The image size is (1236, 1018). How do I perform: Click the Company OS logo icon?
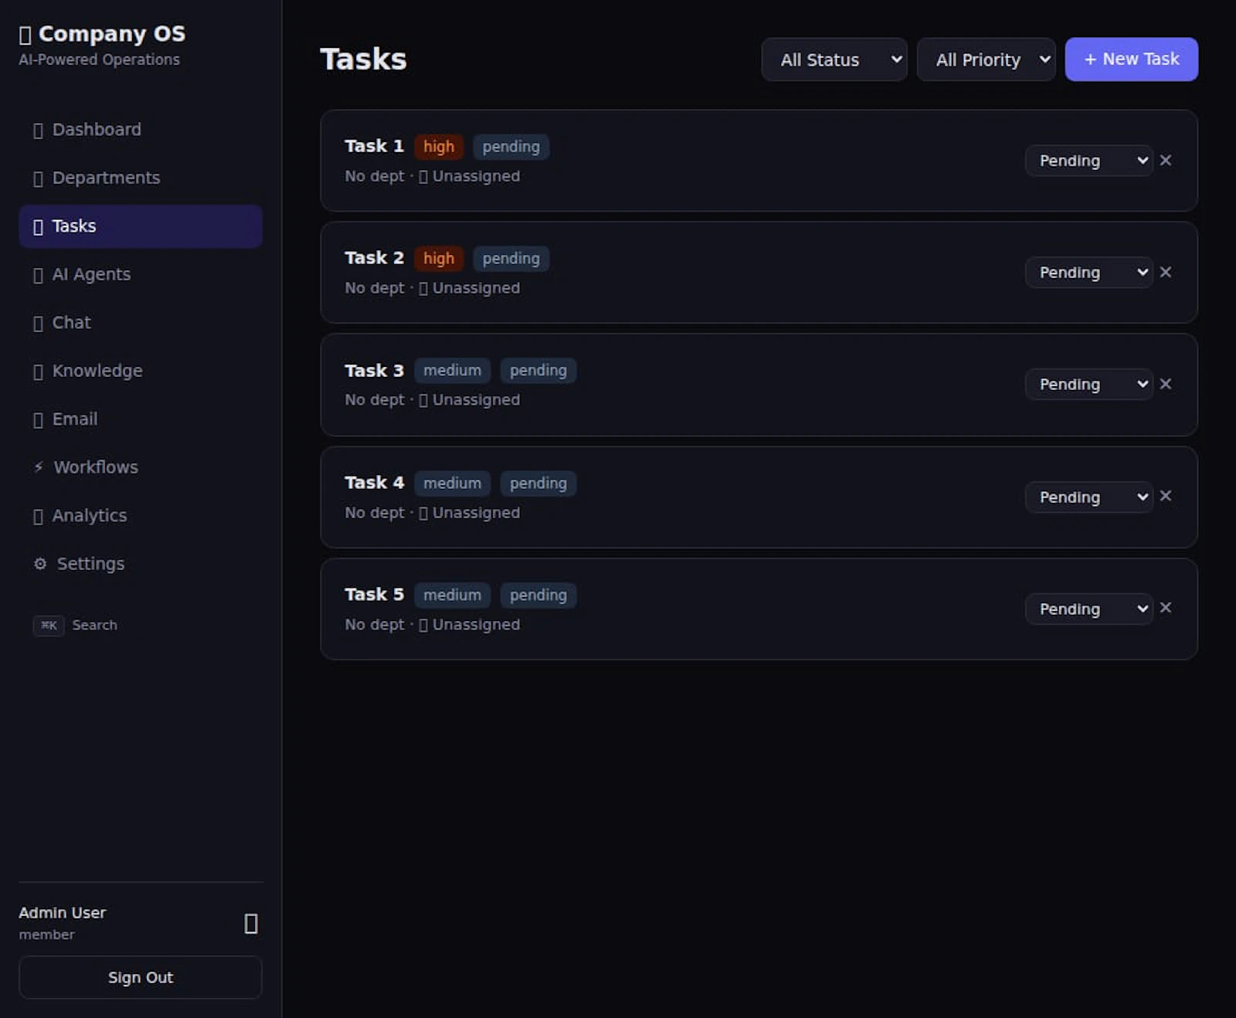tap(25, 35)
